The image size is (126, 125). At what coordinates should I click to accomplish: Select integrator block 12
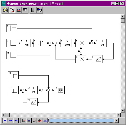pyautogui.click(x=32, y=90)
